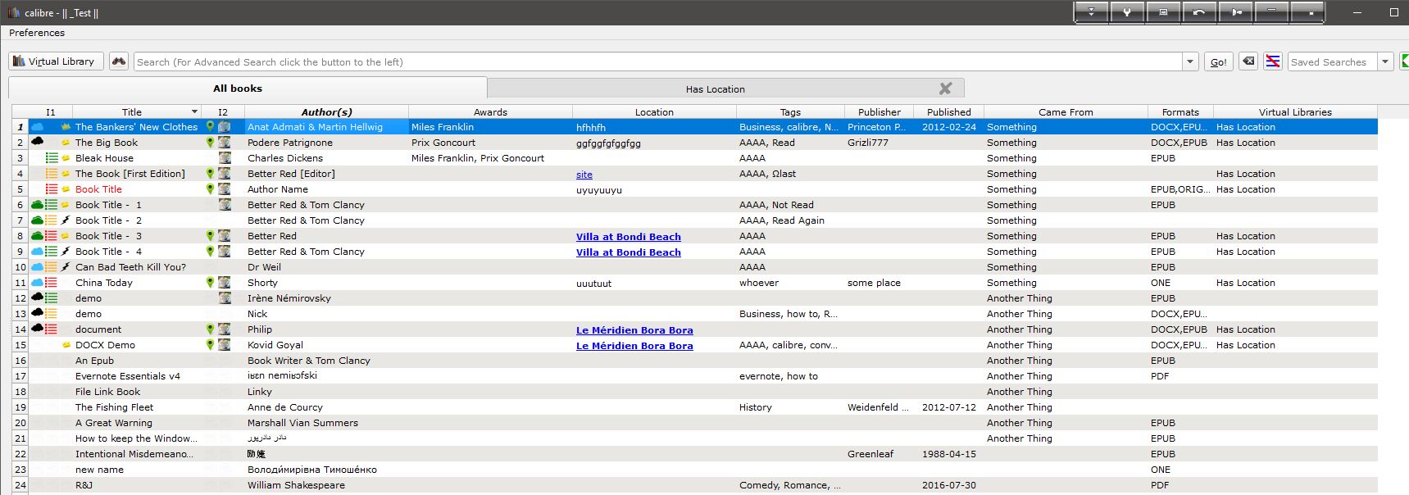Open the Virtual Library button
The image size is (1409, 495).
(x=57, y=61)
